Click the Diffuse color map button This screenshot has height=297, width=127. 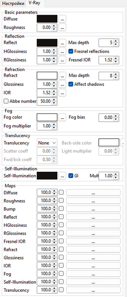[x=62, y=19]
